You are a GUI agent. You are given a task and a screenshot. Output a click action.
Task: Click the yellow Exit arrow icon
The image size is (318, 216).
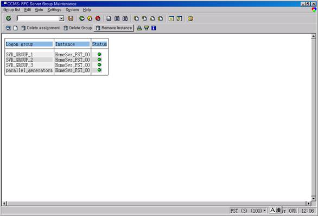click(x=90, y=18)
